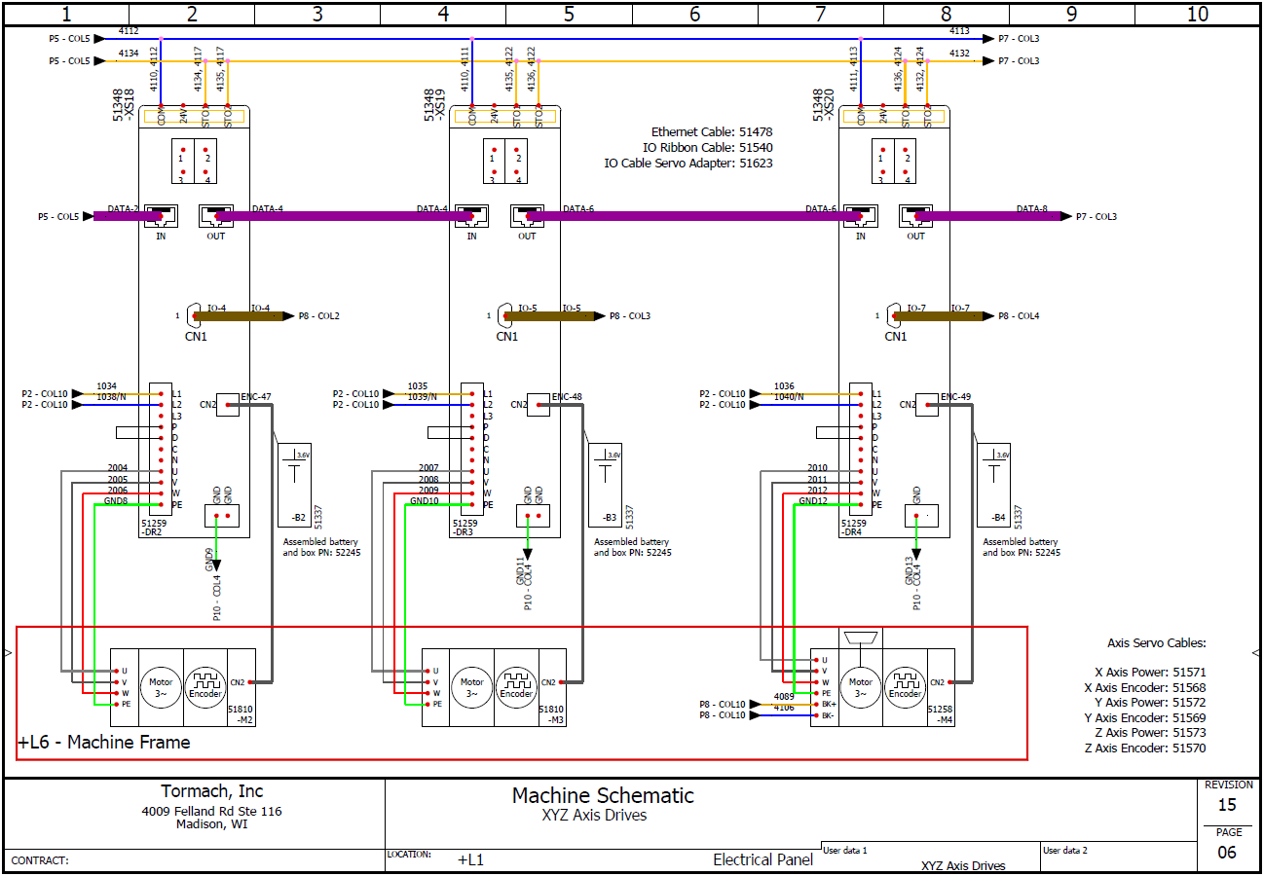The height and width of the screenshot is (876, 1264).
Task: Select column header 6 in the top ruler
Action: (694, 14)
